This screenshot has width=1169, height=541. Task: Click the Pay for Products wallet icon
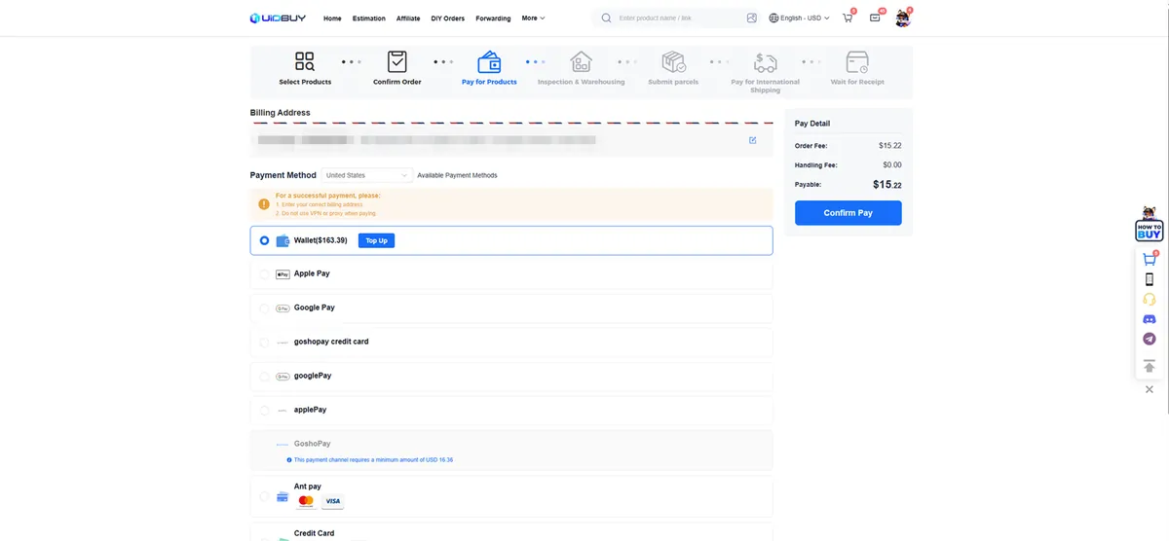[489, 62]
